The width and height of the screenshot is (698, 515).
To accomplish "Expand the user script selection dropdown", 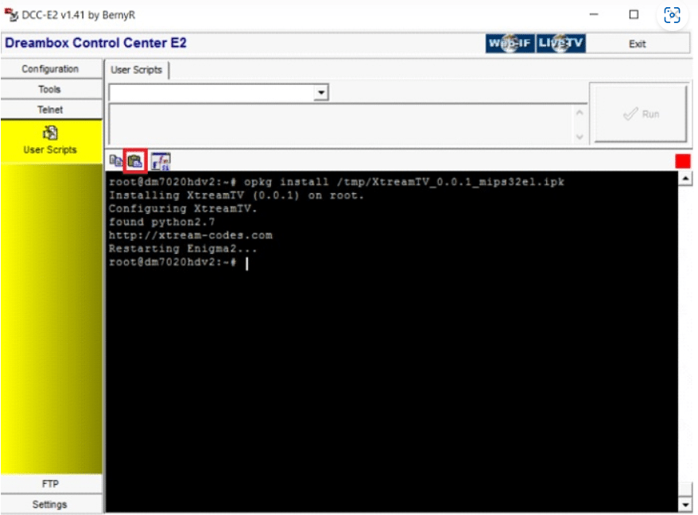I will pos(321,93).
